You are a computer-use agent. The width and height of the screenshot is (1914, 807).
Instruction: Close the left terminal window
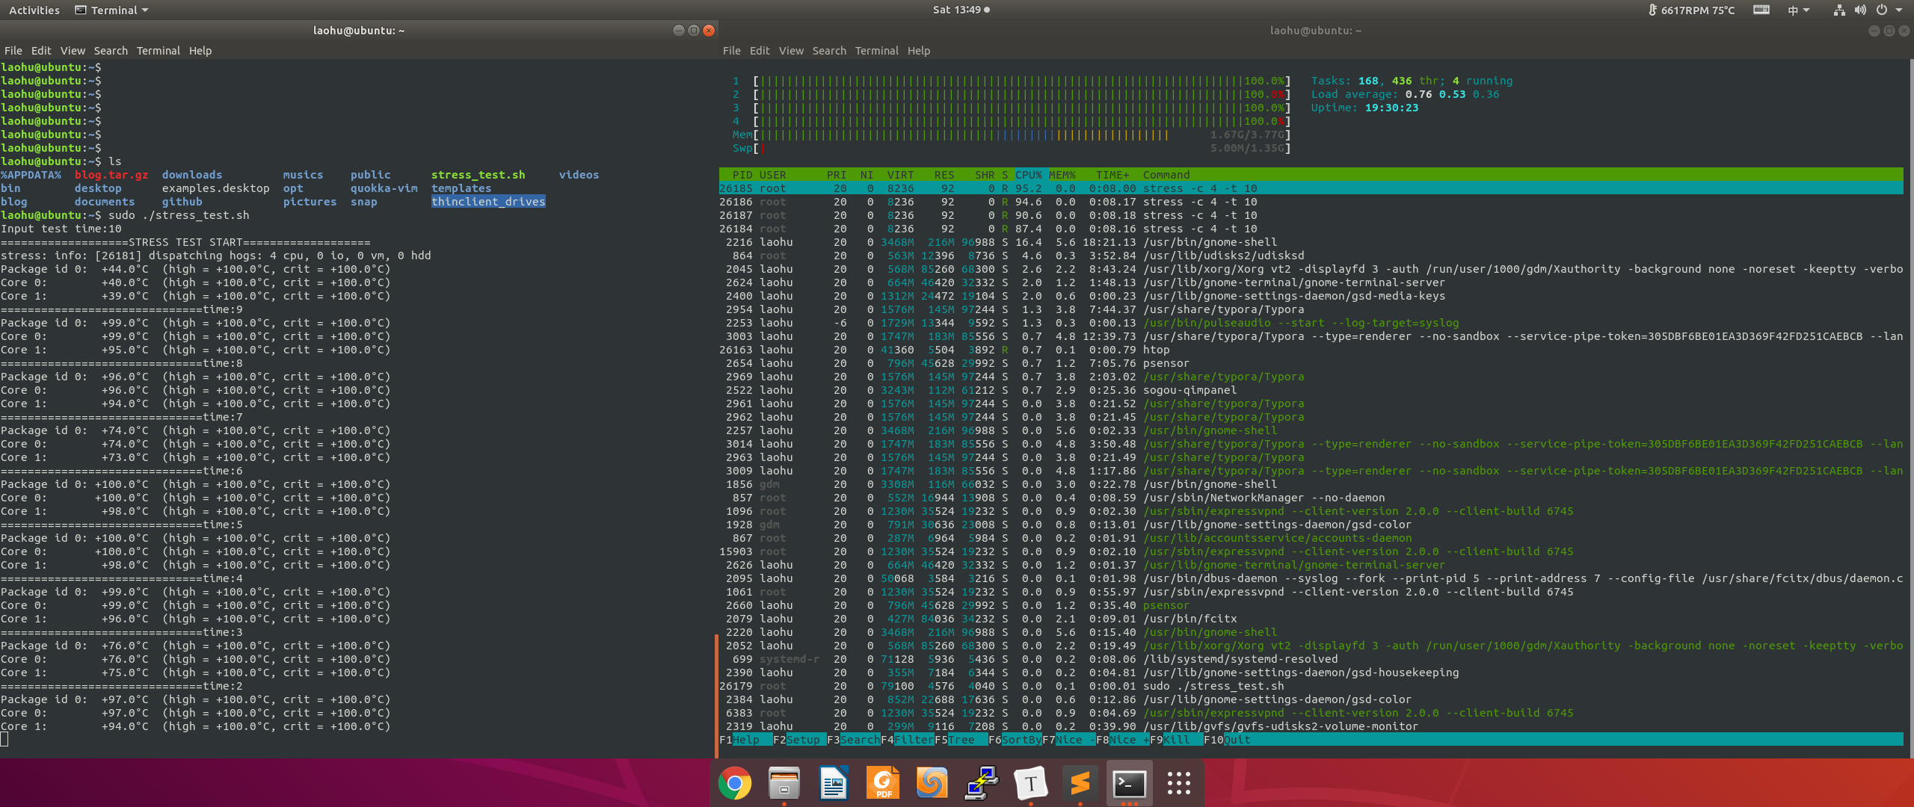[x=709, y=30]
